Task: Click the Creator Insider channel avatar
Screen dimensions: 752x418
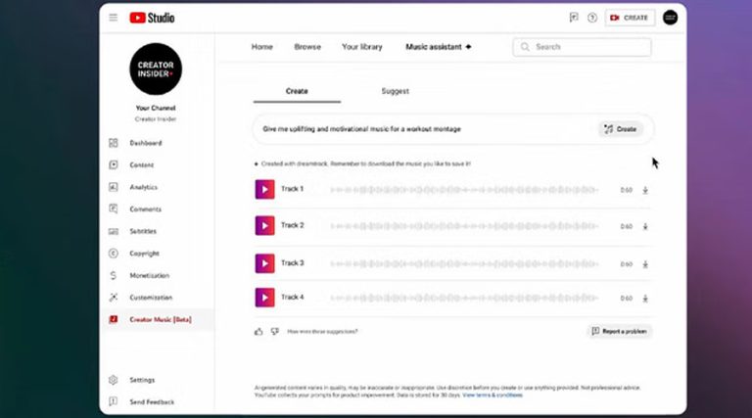Action: tap(156, 70)
